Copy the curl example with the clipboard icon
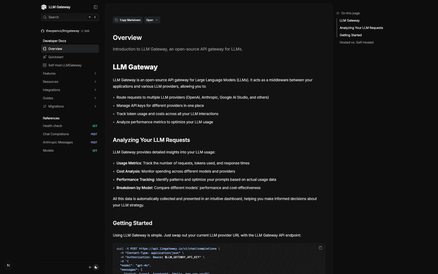This screenshot has height=274, width=438. 320,248
